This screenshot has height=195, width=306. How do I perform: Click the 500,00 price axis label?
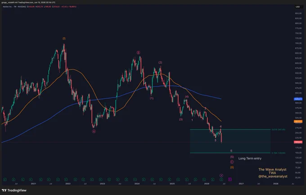coord(298,83)
